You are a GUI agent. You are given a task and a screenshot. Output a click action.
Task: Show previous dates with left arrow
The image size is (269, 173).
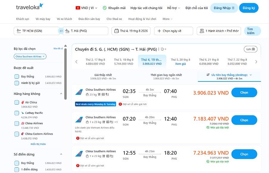[76, 62]
